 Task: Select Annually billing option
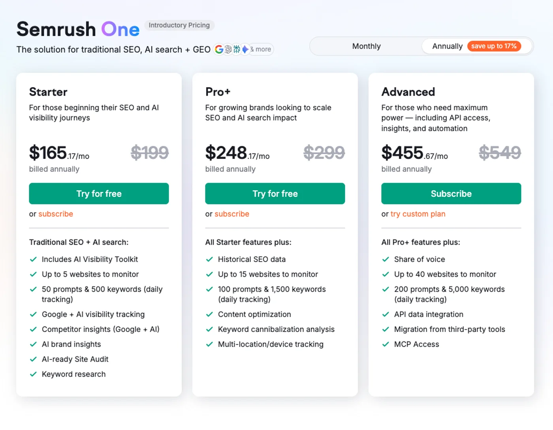click(x=447, y=46)
